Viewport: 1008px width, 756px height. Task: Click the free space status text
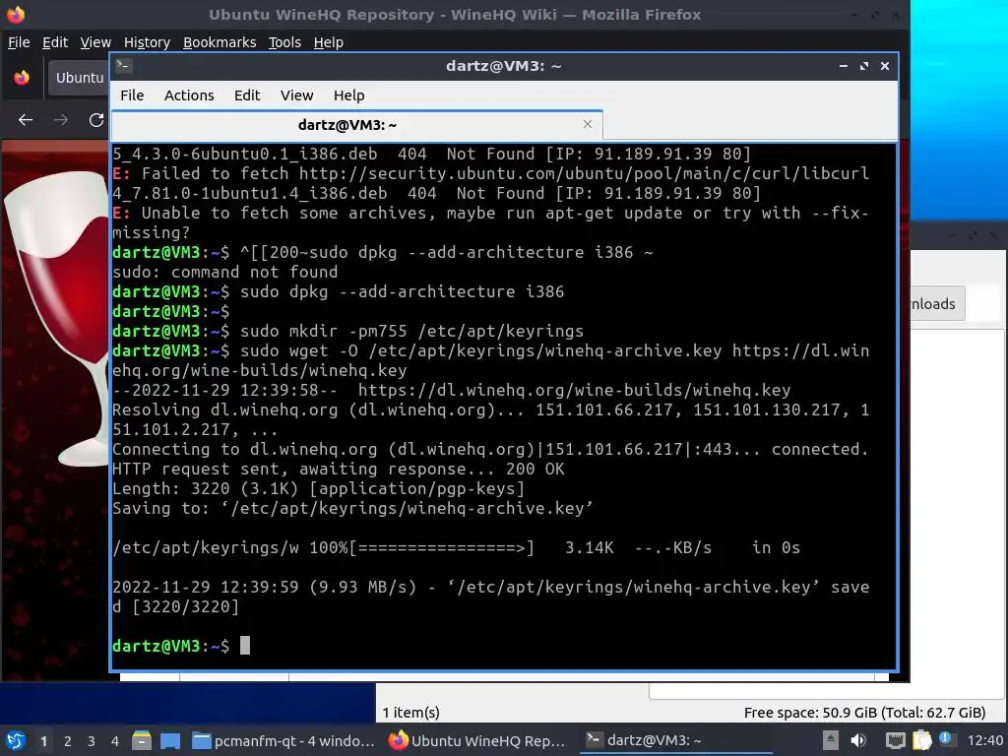pyautogui.click(x=864, y=713)
